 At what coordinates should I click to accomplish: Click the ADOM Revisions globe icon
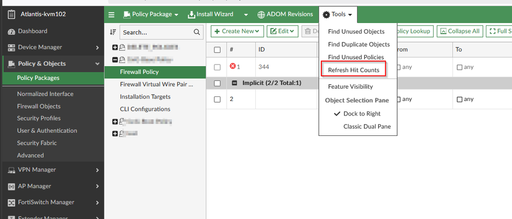261,14
